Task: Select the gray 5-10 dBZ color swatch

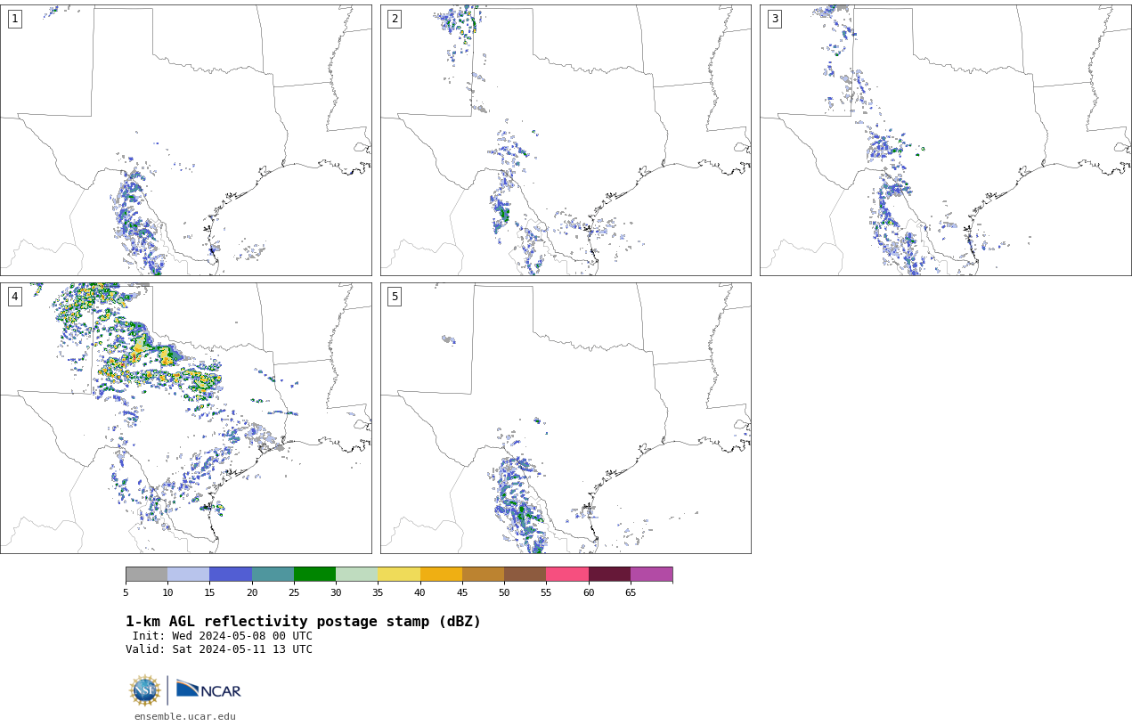Action: 146,574
